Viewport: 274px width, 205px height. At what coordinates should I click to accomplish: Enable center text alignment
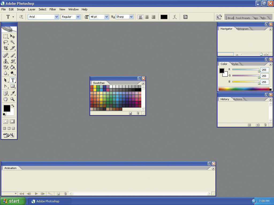147,17
